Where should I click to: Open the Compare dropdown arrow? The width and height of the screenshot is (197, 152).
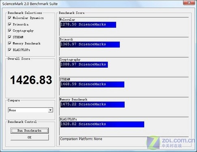click(x=50, y=110)
